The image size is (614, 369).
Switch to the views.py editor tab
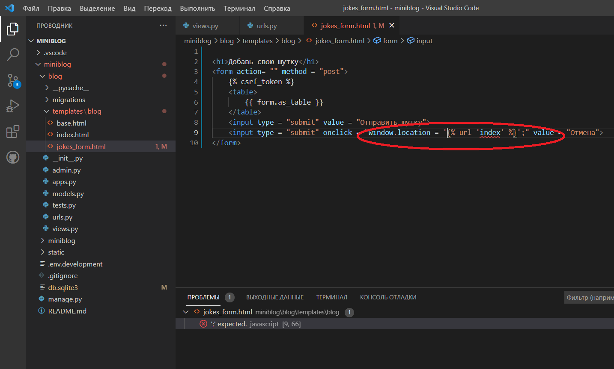(208, 26)
